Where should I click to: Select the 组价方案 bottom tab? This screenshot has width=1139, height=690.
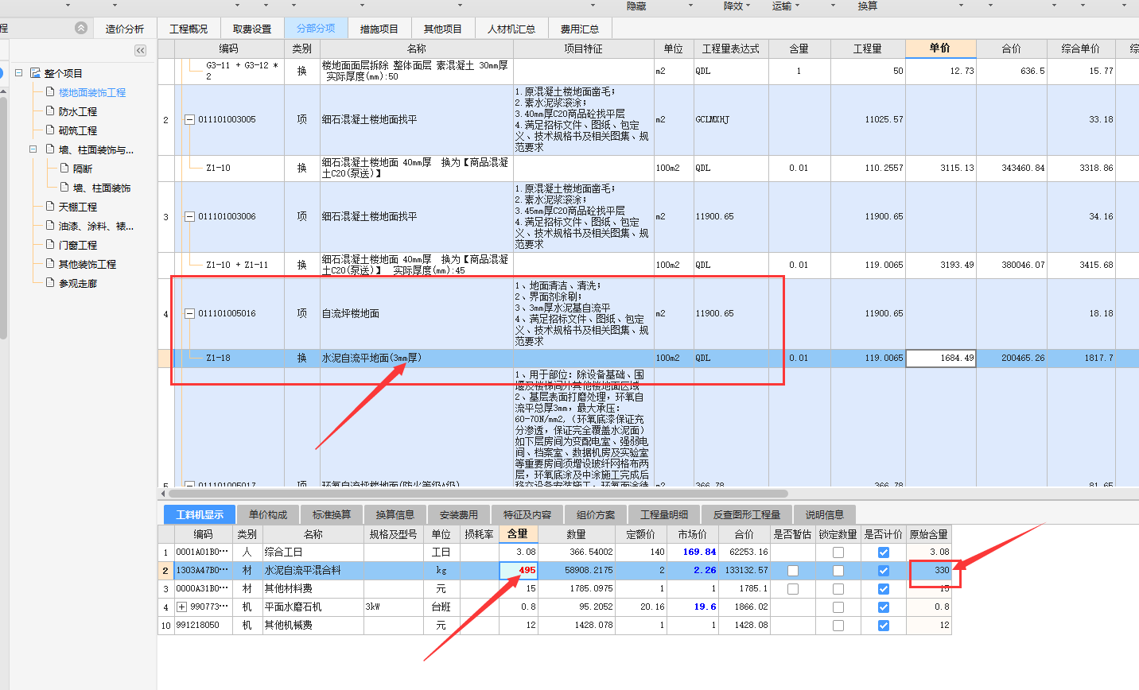pos(596,514)
